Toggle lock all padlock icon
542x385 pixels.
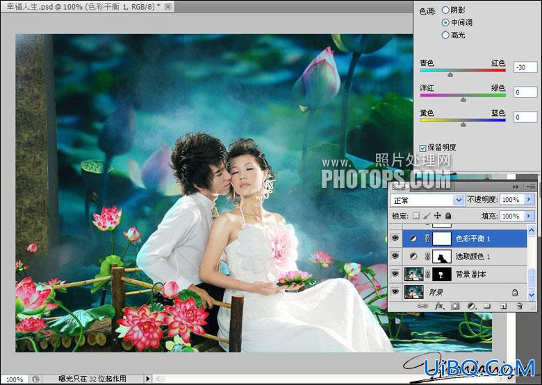448,216
